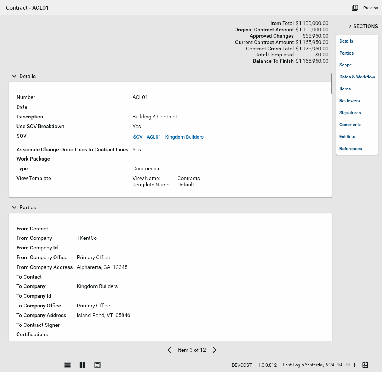Screen dimensions: 382x372
Task: Jump to Exhibits section
Action: point(347,137)
